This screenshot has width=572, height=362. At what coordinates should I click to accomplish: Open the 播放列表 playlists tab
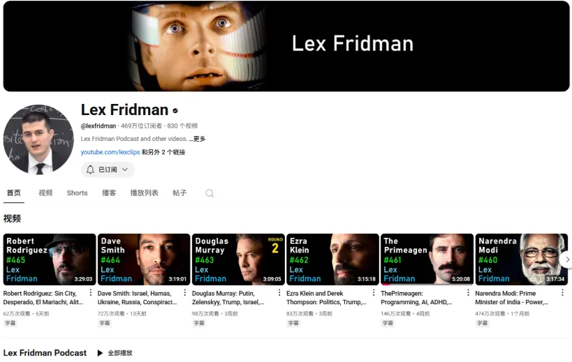coord(144,193)
